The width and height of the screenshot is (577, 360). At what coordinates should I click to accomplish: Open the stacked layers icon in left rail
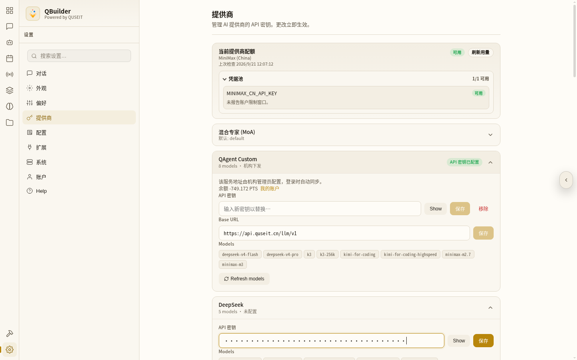click(10, 90)
